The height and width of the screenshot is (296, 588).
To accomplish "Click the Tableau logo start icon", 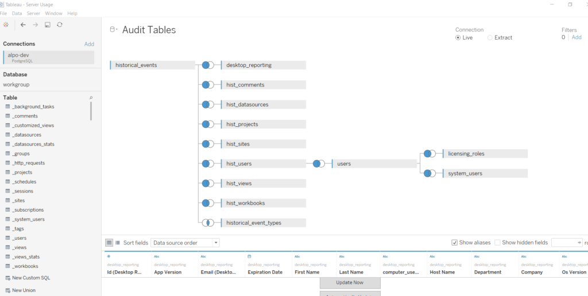I will [x=6, y=25].
